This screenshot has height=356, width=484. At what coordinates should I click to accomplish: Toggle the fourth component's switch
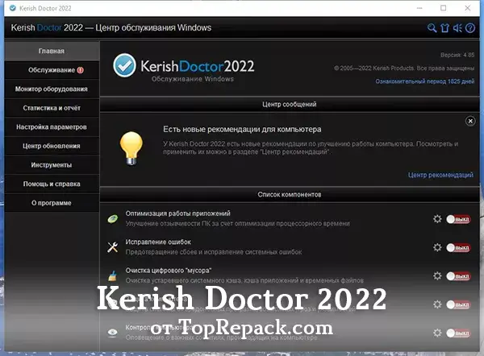tap(458, 304)
